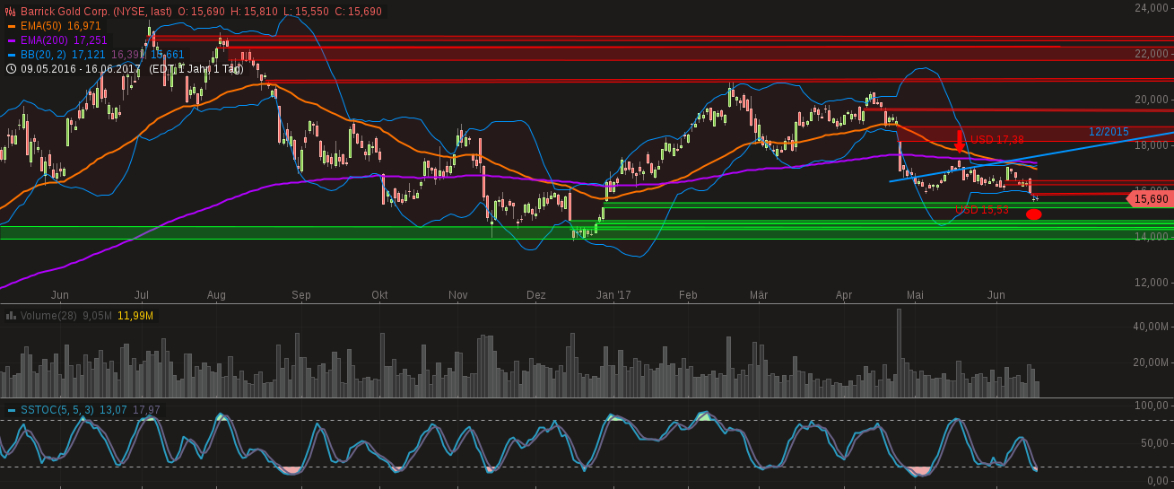The width and height of the screenshot is (1174, 489).
Task: Click the candlestick chart-type icon beside Barrick Gold
Action: tap(11, 12)
